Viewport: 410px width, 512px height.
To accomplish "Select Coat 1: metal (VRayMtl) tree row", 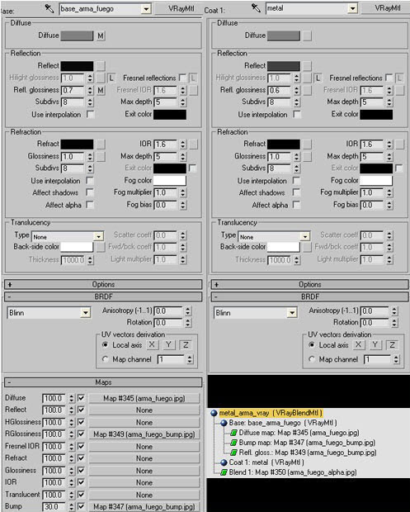I will coord(266,462).
